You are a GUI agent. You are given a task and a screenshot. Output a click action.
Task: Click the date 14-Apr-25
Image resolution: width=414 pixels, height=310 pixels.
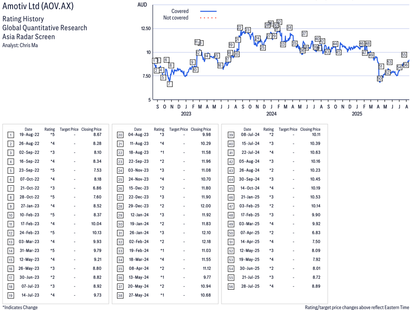click(250, 242)
